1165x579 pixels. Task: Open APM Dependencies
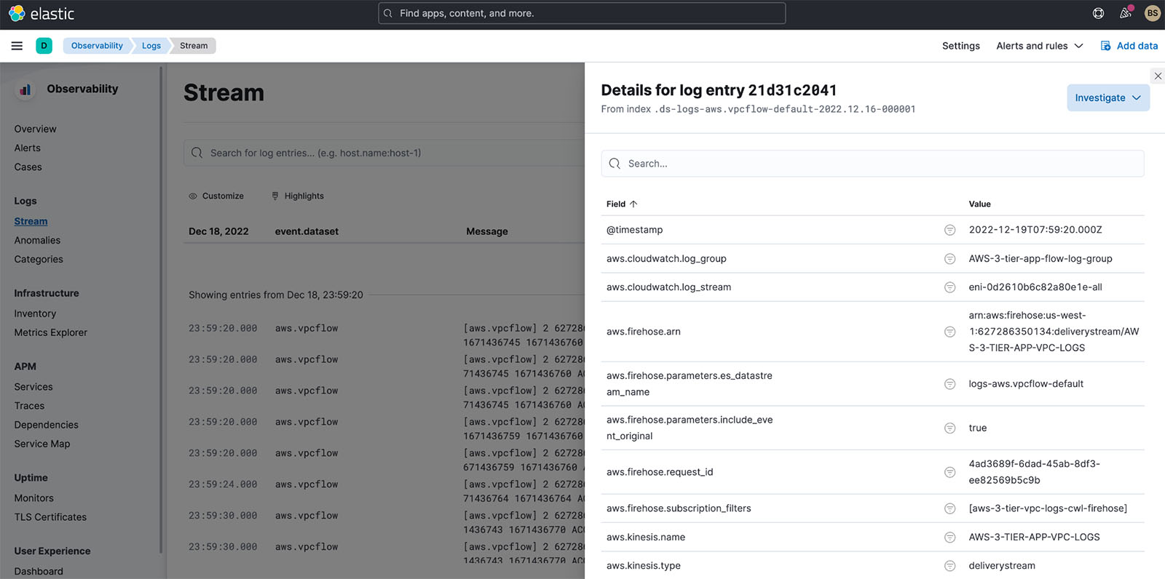coord(46,425)
